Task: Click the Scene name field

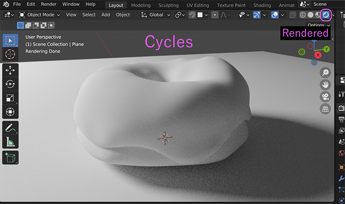Action: [x=328, y=4]
